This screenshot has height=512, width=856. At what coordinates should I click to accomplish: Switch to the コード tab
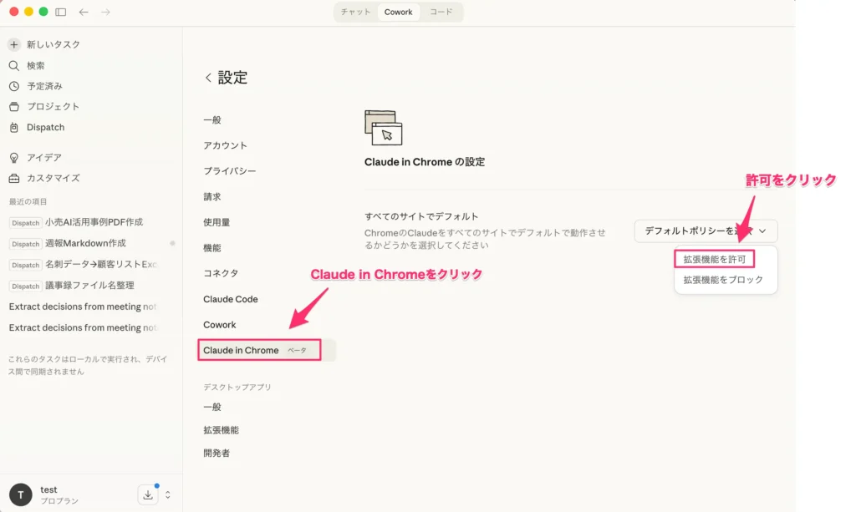tap(441, 12)
